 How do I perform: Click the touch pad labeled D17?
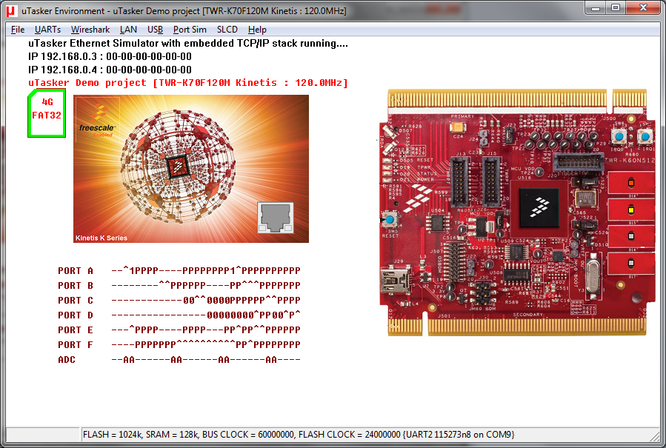[631, 264]
